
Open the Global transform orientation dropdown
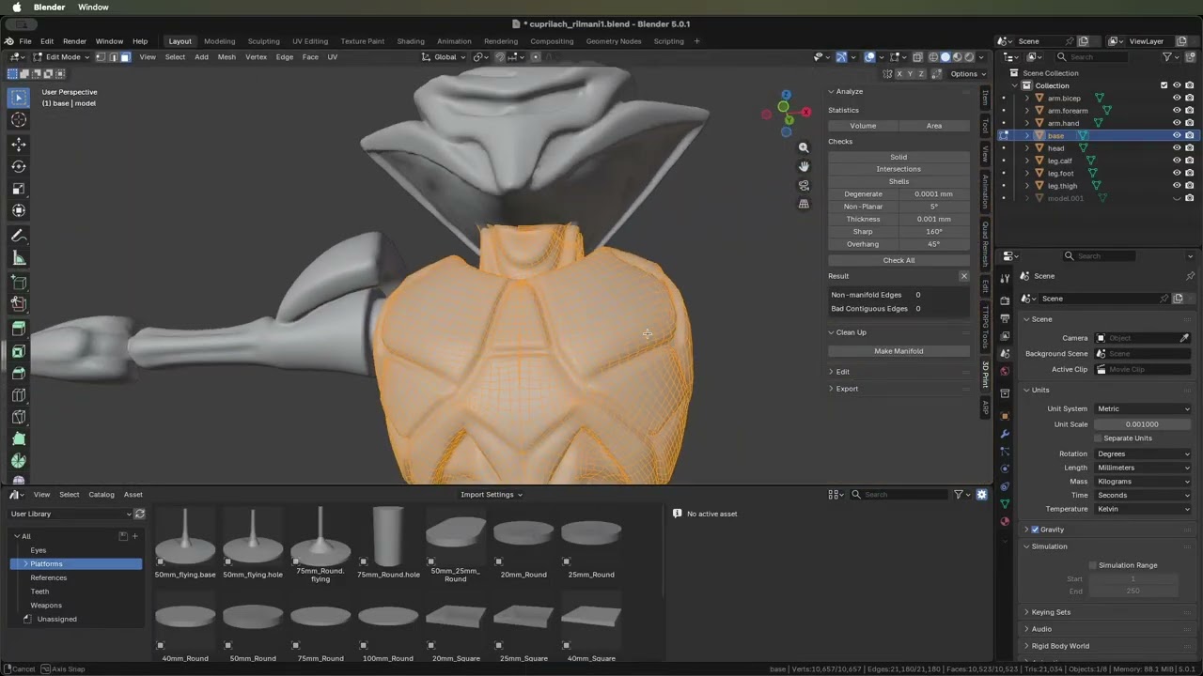pos(444,57)
